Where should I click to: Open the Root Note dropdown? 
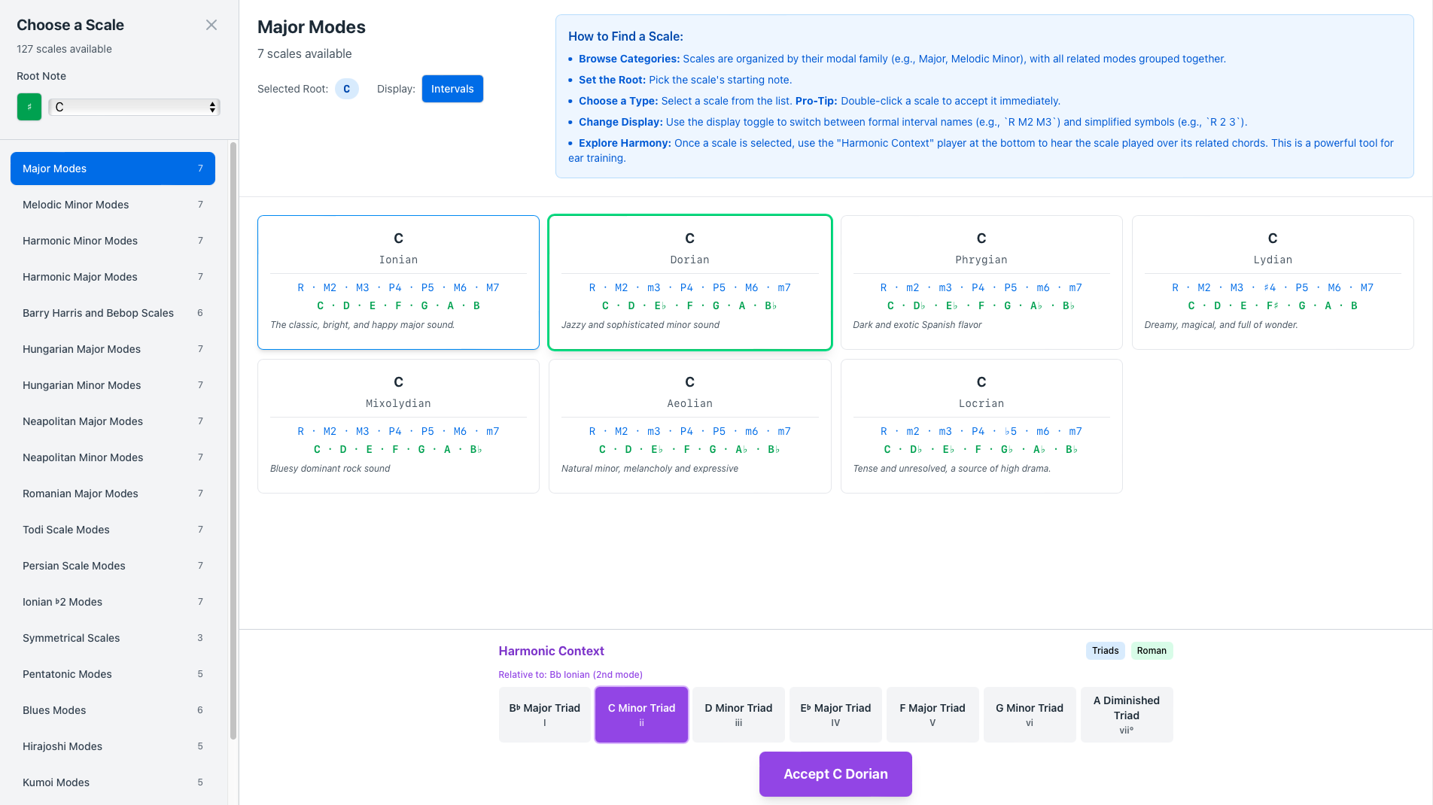(134, 107)
